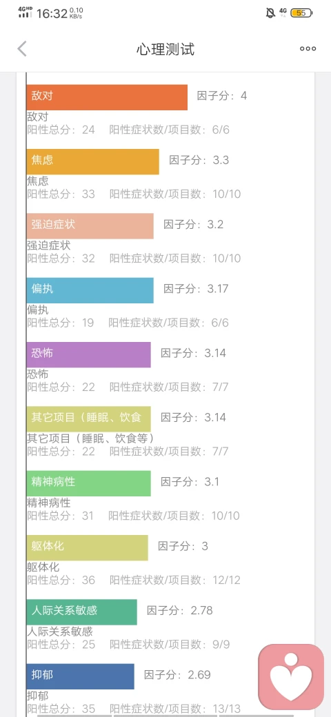Tap the muted notification bell icon
Screen dimensions: 331x717
[x=270, y=13]
